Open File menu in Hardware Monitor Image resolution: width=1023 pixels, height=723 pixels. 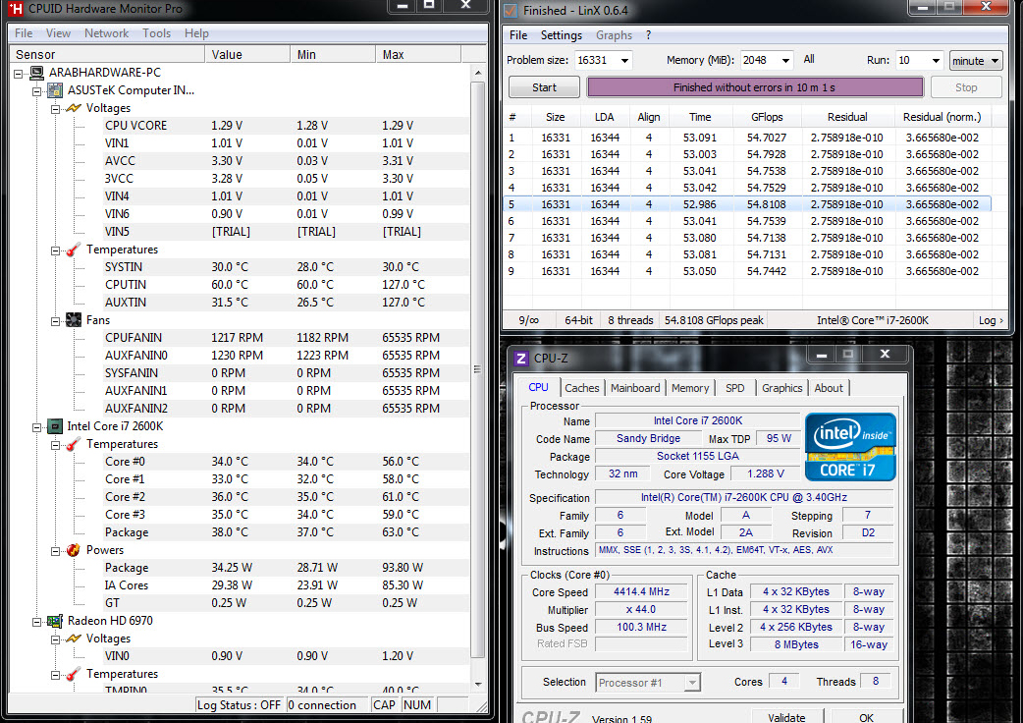[x=24, y=33]
